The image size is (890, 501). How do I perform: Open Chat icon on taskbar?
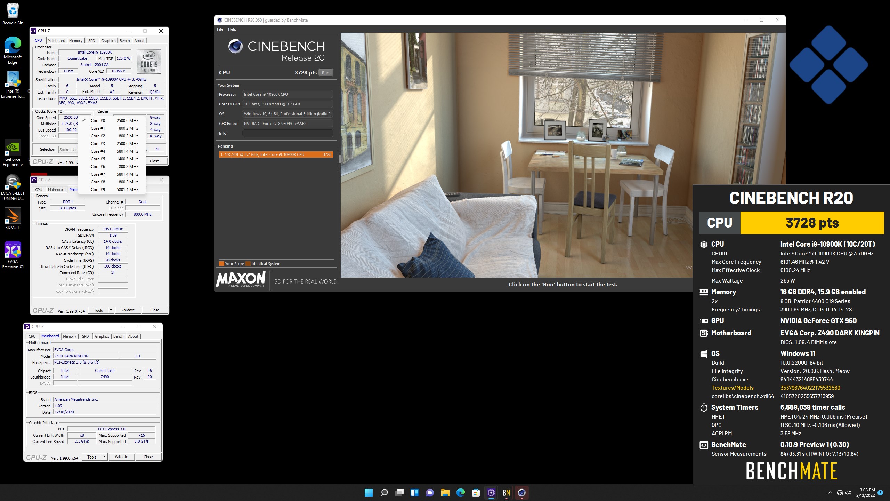click(x=430, y=493)
